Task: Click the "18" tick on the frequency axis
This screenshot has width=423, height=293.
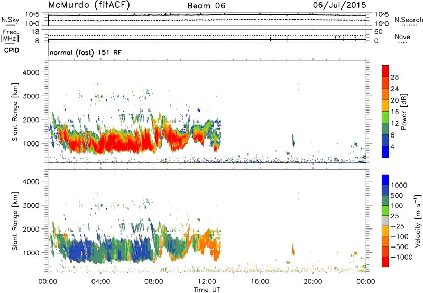Action: (x=35, y=32)
